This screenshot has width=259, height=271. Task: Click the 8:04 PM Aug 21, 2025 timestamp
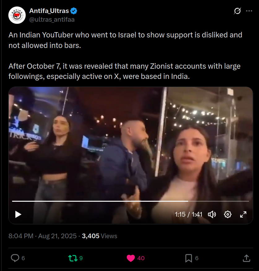click(x=42, y=236)
